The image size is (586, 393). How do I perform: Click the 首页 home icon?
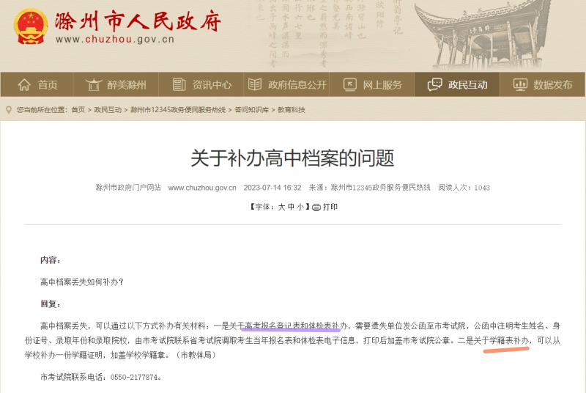pyautogui.click(x=24, y=85)
